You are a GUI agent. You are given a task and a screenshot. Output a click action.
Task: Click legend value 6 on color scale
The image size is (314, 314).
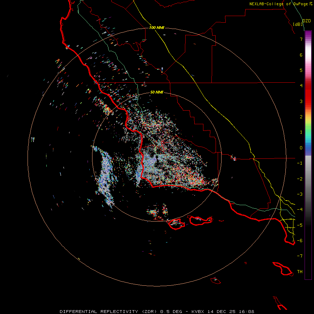[301, 55]
